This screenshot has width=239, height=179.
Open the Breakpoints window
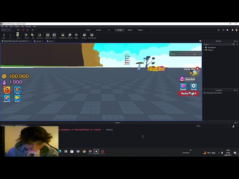[63, 35]
